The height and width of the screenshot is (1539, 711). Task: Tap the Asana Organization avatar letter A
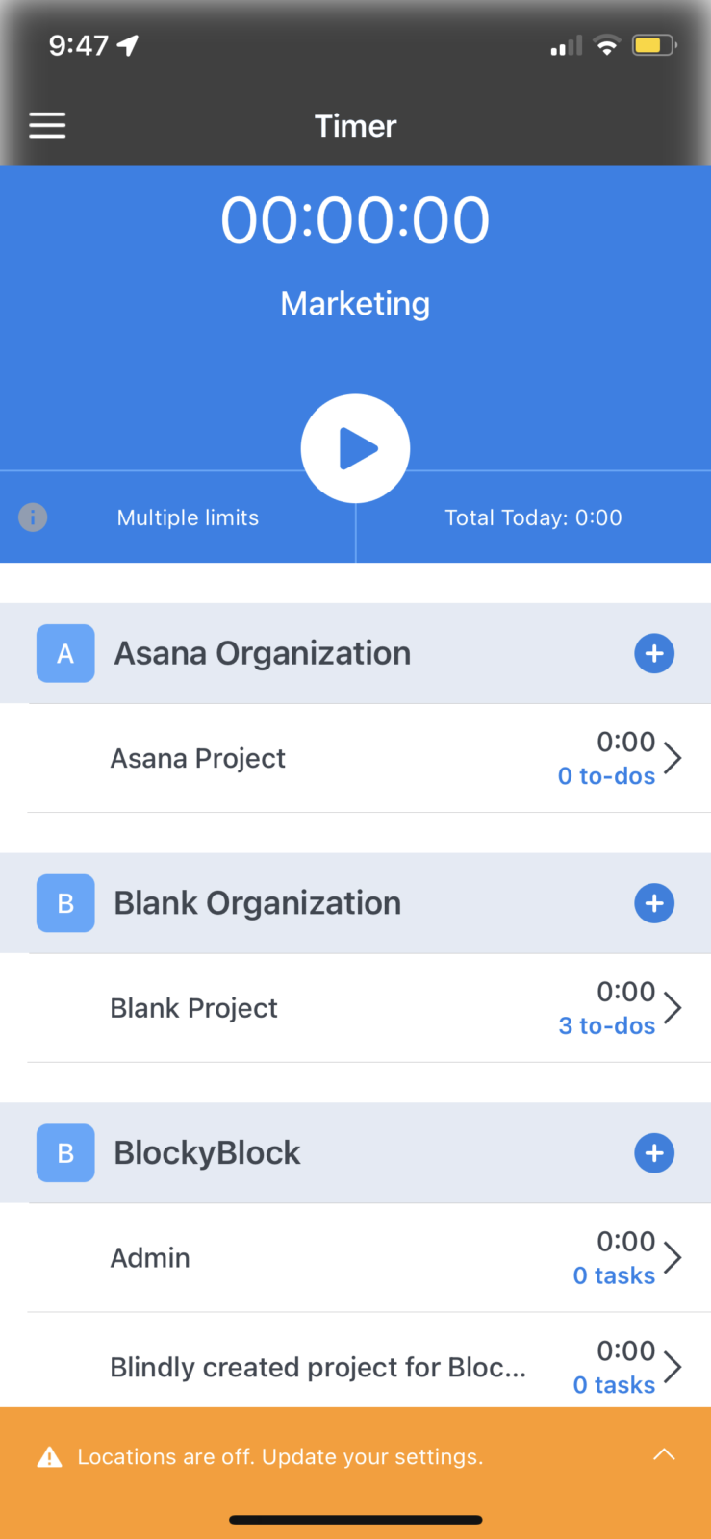pyautogui.click(x=65, y=654)
